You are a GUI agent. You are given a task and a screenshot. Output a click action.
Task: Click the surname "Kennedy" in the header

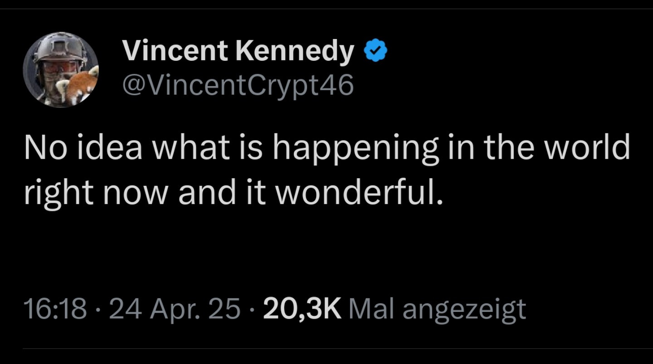coord(294,51)
